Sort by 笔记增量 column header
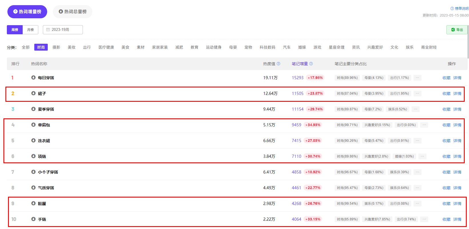 (x=300, y=64)
